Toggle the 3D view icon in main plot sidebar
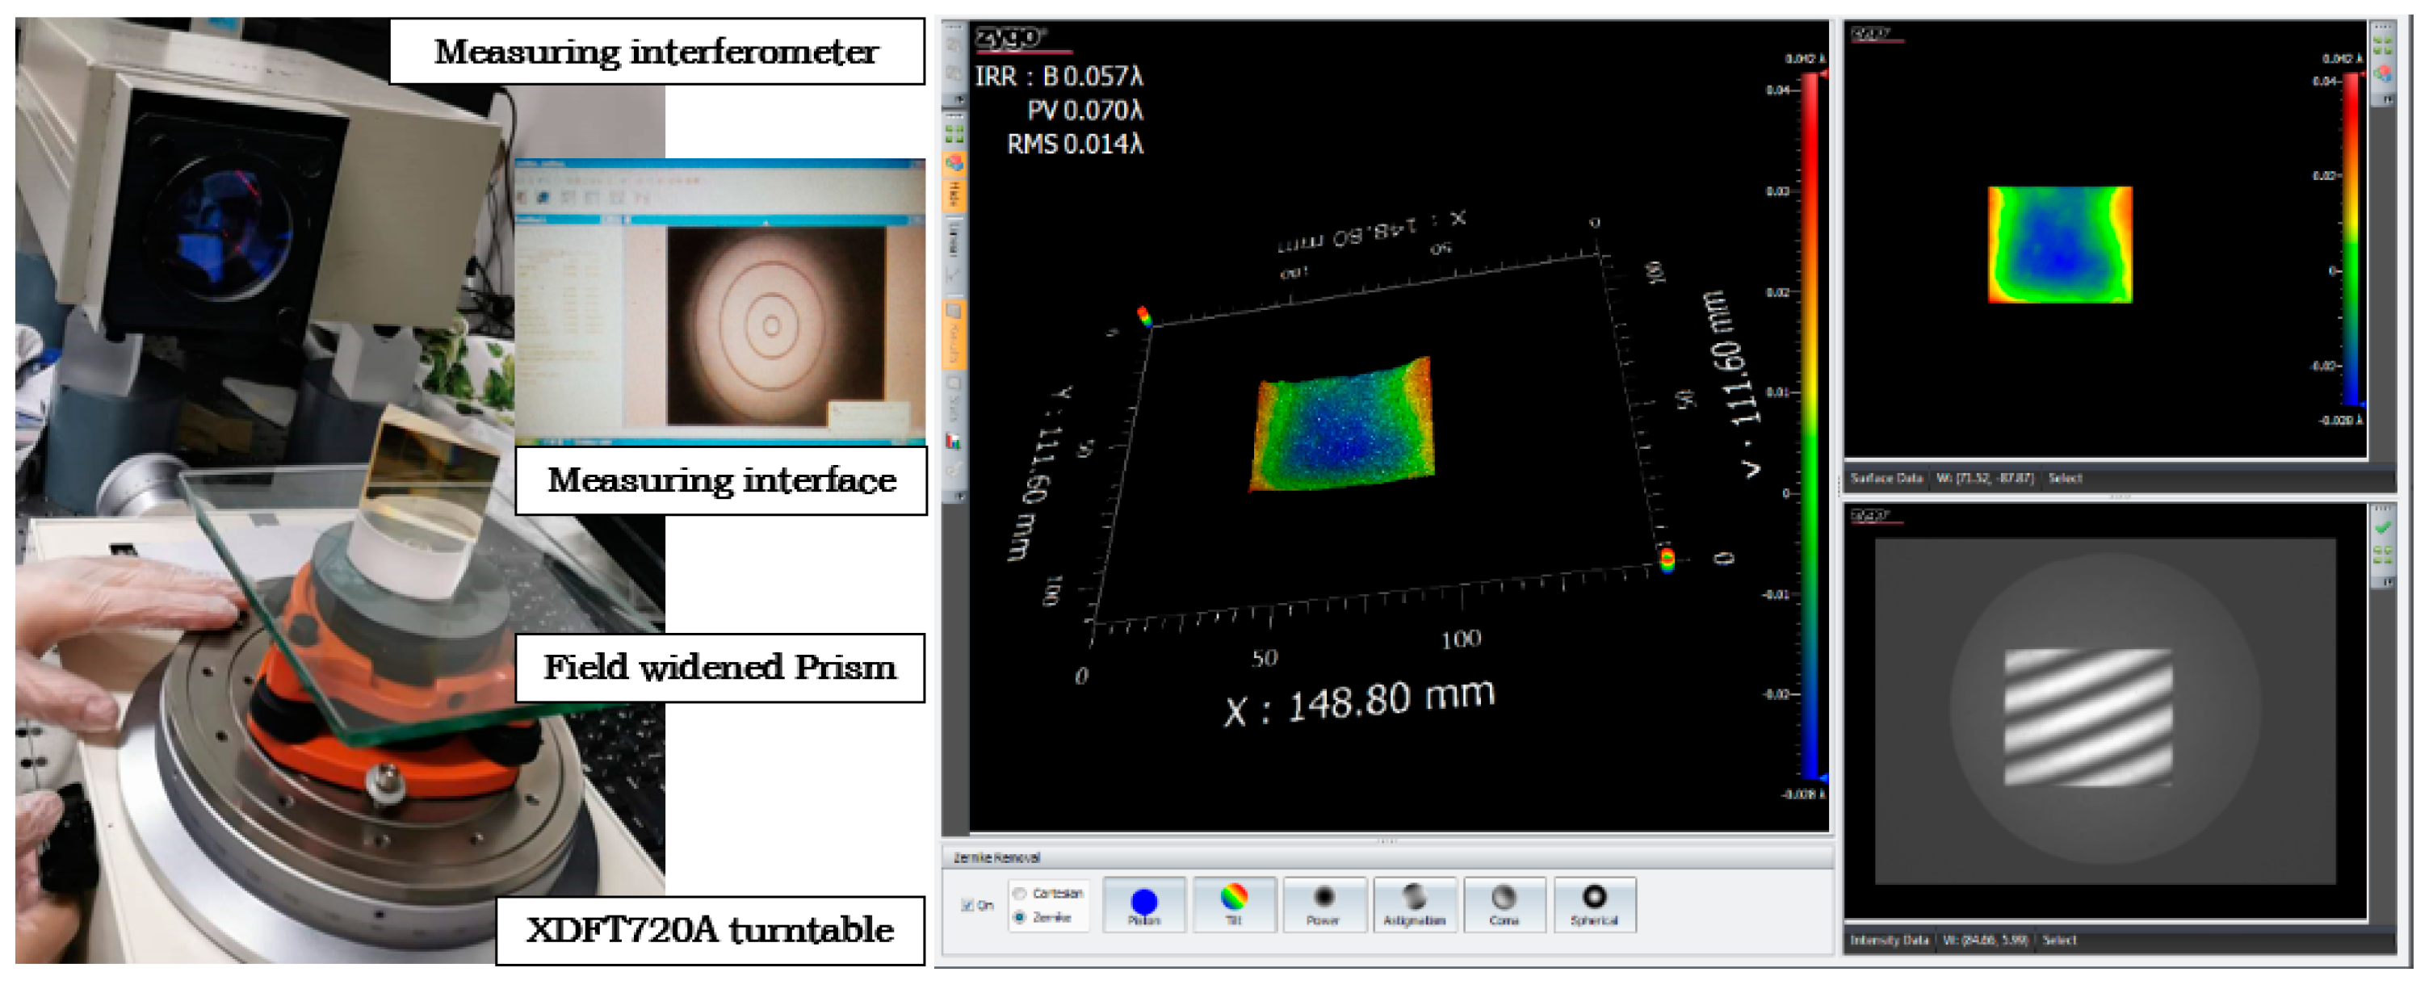2433x993 pixels. (x=954, y=163)
